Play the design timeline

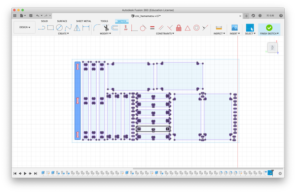(x=25, y=173)
